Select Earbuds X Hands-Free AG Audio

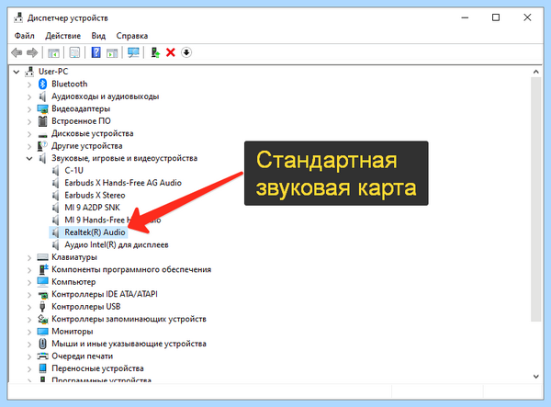click(x=123, y=183)
